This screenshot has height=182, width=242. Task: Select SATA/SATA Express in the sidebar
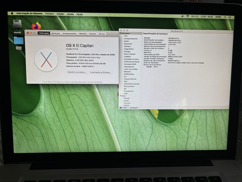(132, 84)
